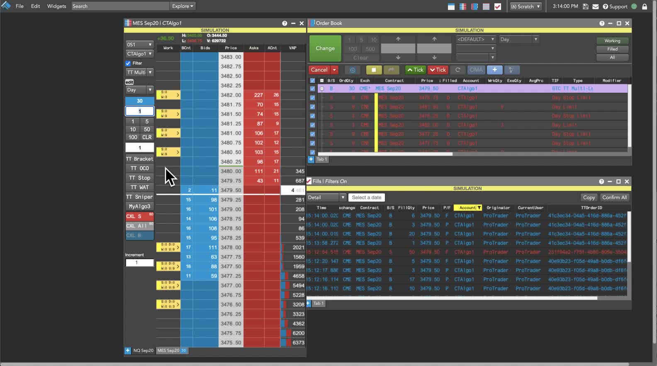The height and width of the screenshot is (366, 657).
Task: Click the yellow stop button in the Order Book toolbar
Action: point(374,70)
